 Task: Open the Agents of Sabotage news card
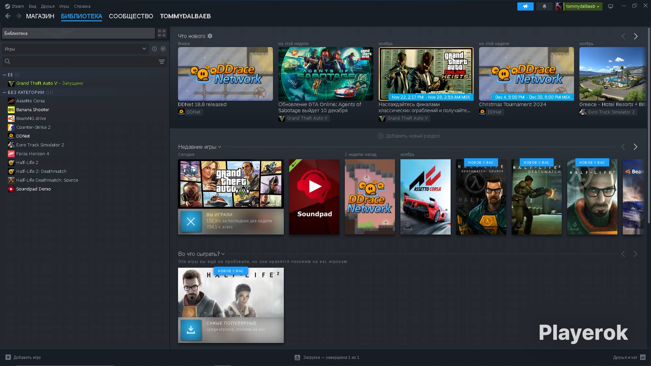(x=325, y=74)
